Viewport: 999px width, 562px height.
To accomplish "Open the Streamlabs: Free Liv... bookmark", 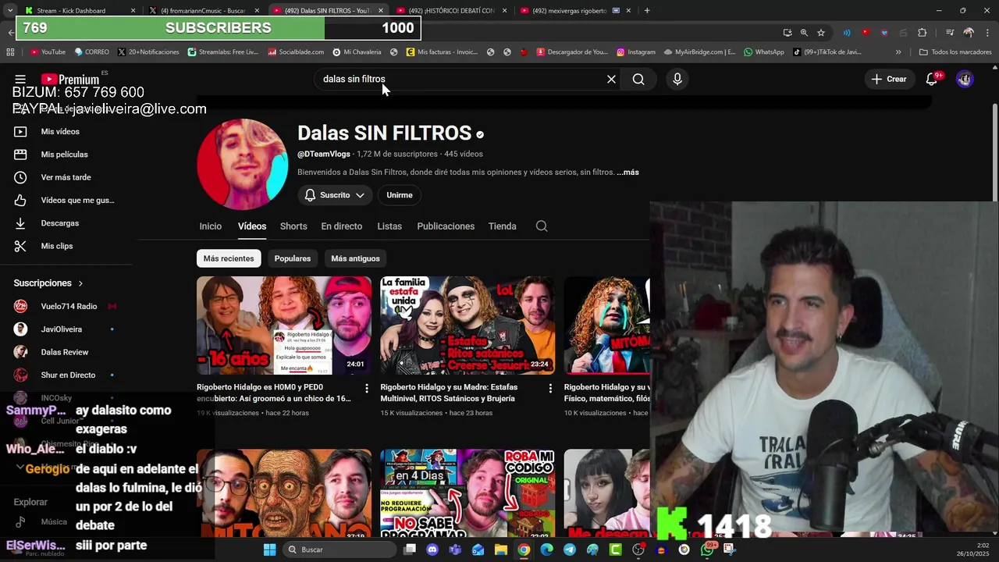I will click(222, 52).
